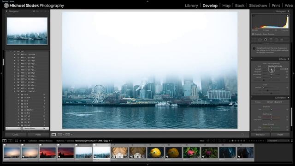Screen dimensions: 295x166
Task: Filter by flagged photos icon
Action: 208,141
